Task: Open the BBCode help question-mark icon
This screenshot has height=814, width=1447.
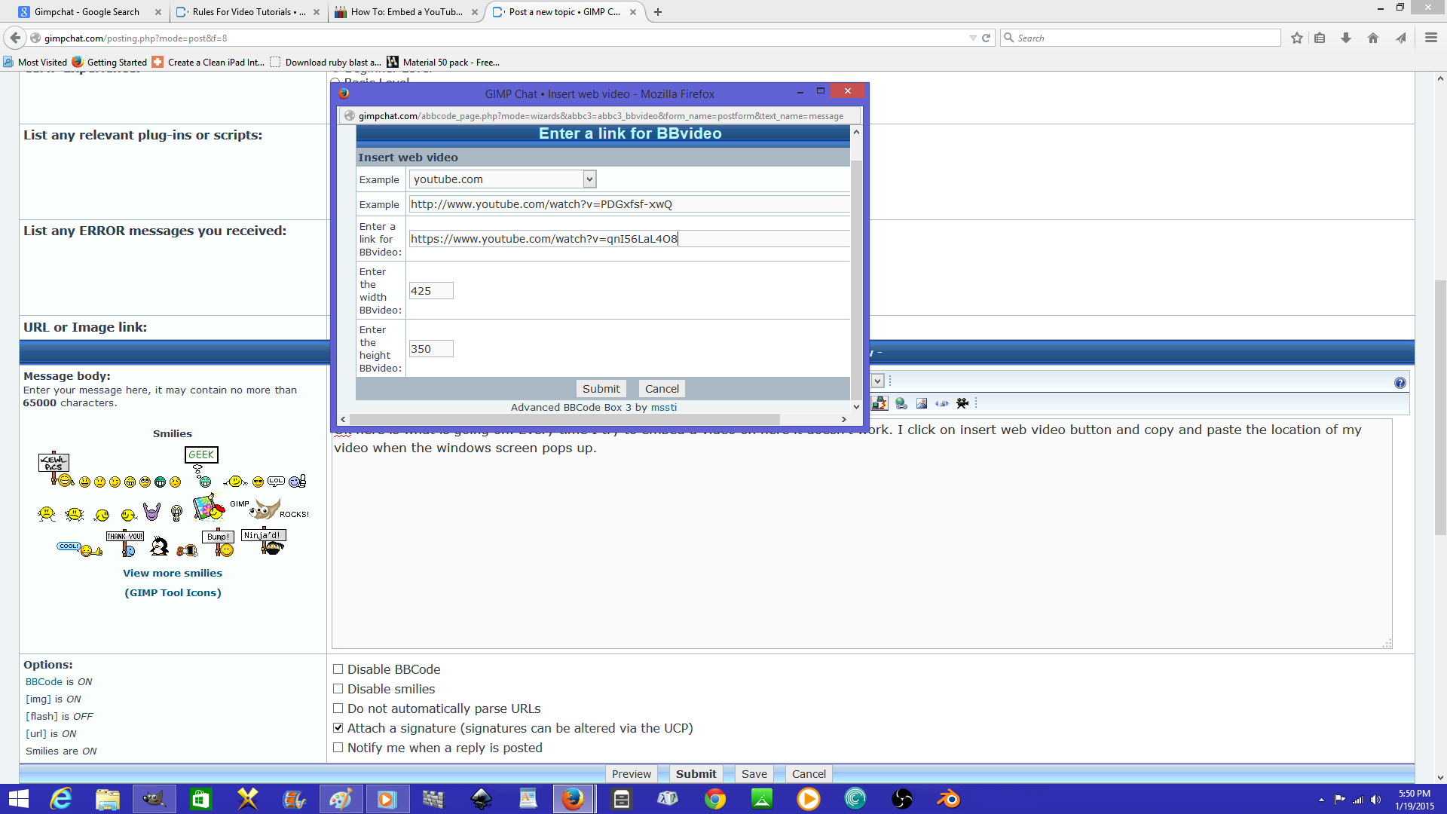Action: click(1400, 383)
